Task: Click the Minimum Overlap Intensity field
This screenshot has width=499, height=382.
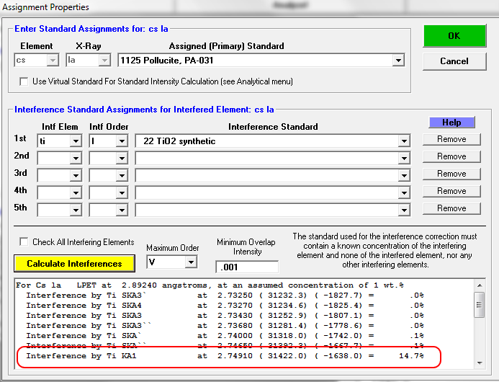Action: pyautogui.click(x=246, y=267)
